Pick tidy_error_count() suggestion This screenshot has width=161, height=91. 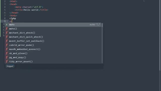click(x=53, y=62)
